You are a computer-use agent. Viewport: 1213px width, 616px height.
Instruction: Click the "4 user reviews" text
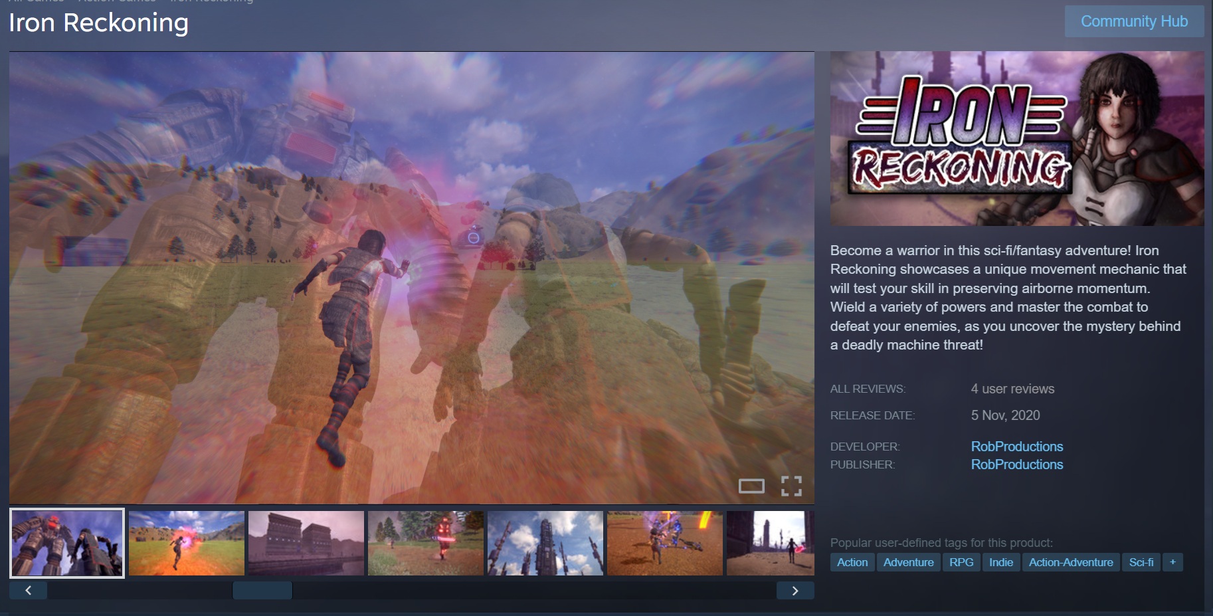pos(1012,389)
